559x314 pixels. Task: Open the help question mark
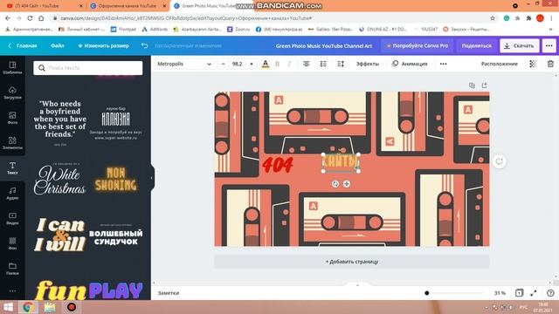[550, 293]
